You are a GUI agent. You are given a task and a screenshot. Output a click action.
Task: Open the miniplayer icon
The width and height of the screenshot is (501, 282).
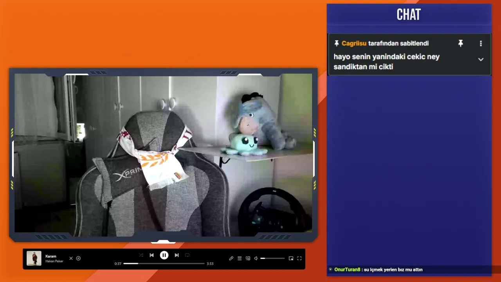[x=291, y=258]
